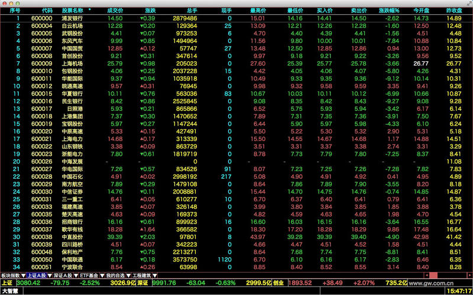Screen dimensions: 473x295
Task: Open the www.gw.com.cn link
Action: [x=431, y=283]
